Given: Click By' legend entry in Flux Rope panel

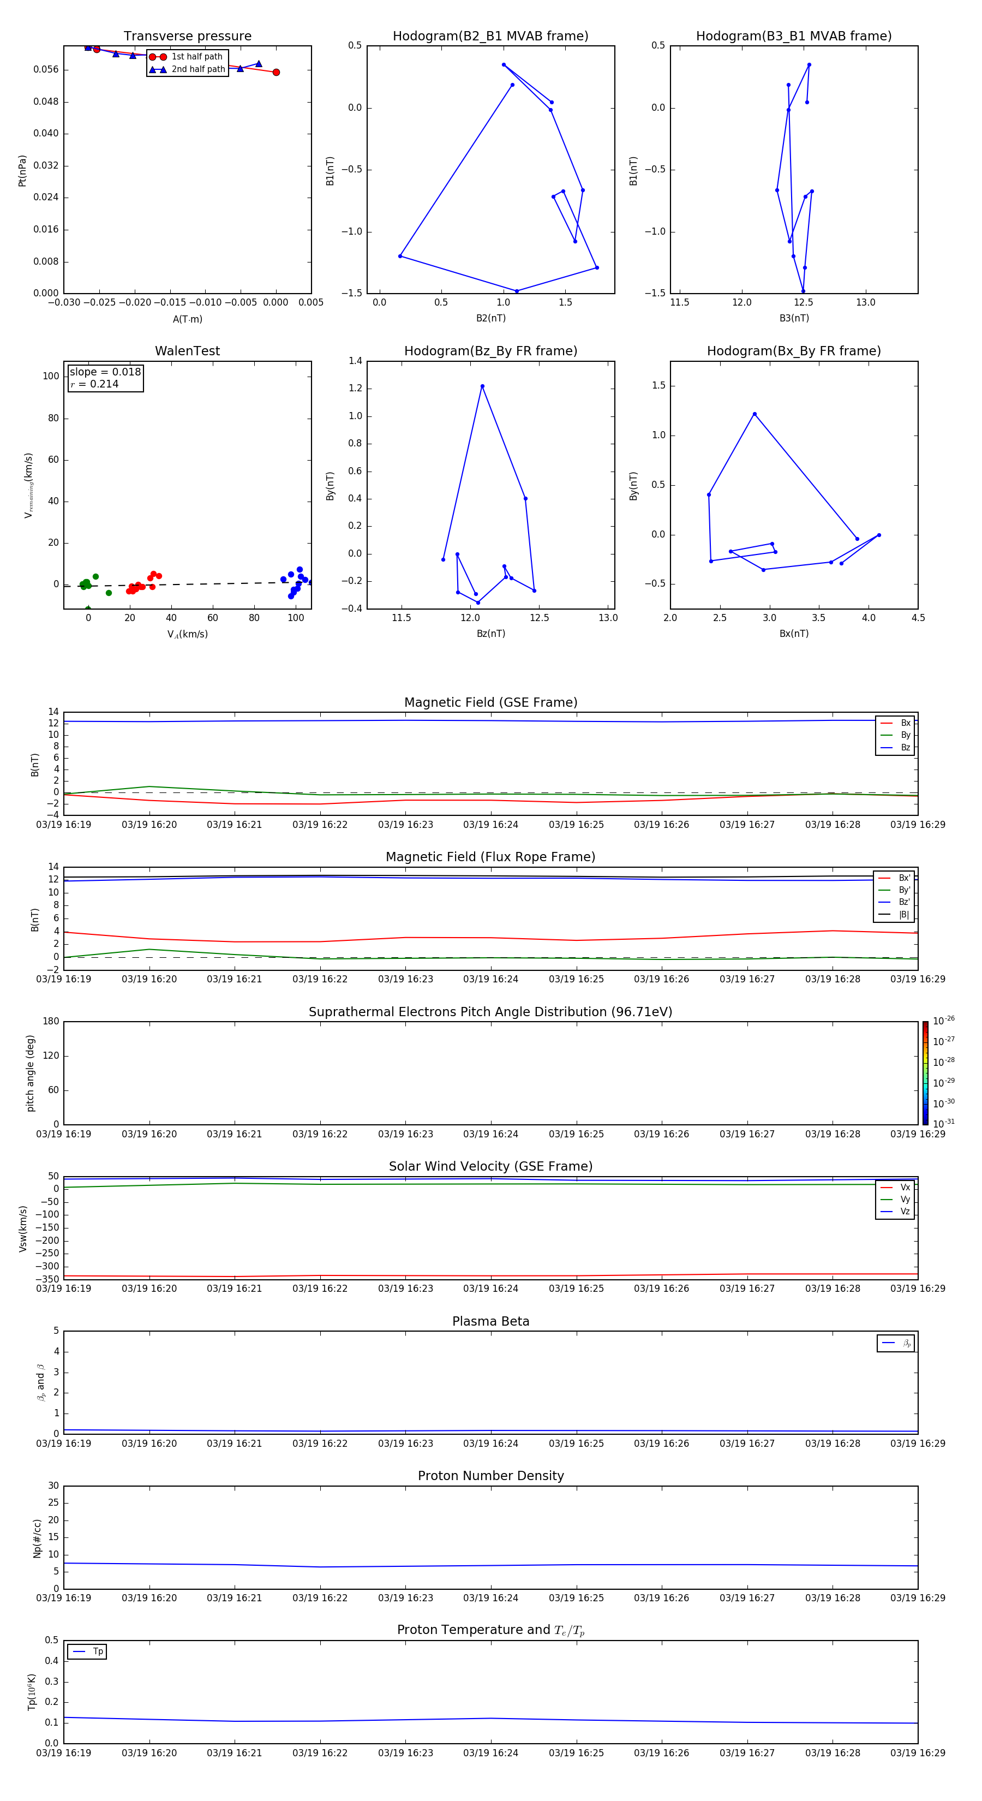Looking at the screenshot, I should [894, 890].
